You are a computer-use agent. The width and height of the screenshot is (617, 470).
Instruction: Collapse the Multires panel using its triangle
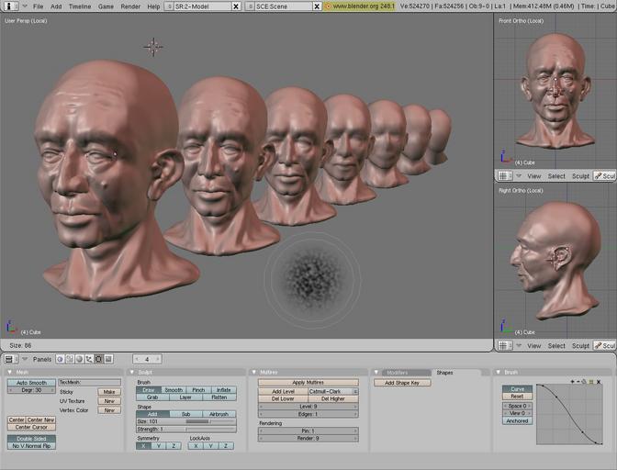pyautogui.click(x=254, y=373)
